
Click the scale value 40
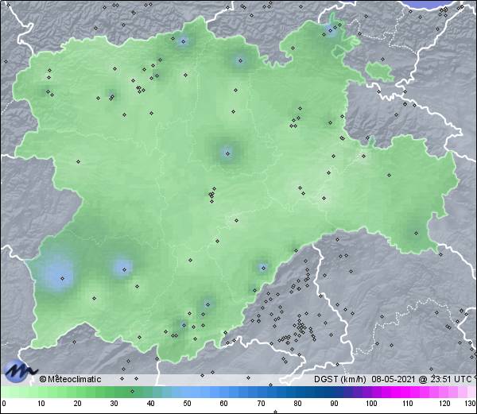[150, 404]
